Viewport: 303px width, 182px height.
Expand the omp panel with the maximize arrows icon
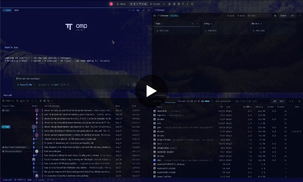click(x=144, y=10)
